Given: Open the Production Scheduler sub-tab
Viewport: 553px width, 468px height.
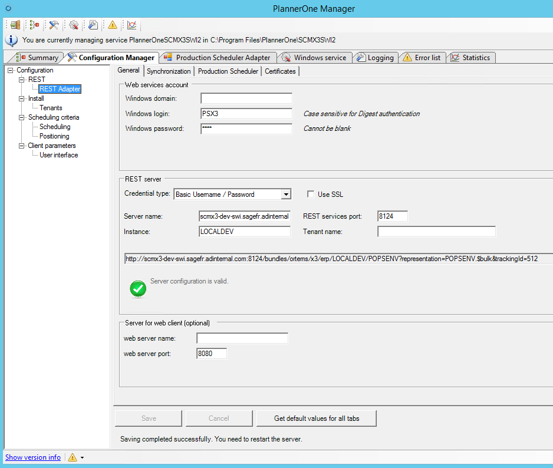Looking at the screenshot, I should point(228,71).
